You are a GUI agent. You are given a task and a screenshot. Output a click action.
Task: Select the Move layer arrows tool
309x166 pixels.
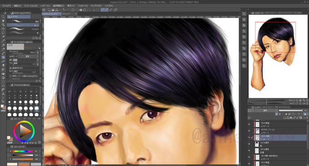tap(3, 29)
